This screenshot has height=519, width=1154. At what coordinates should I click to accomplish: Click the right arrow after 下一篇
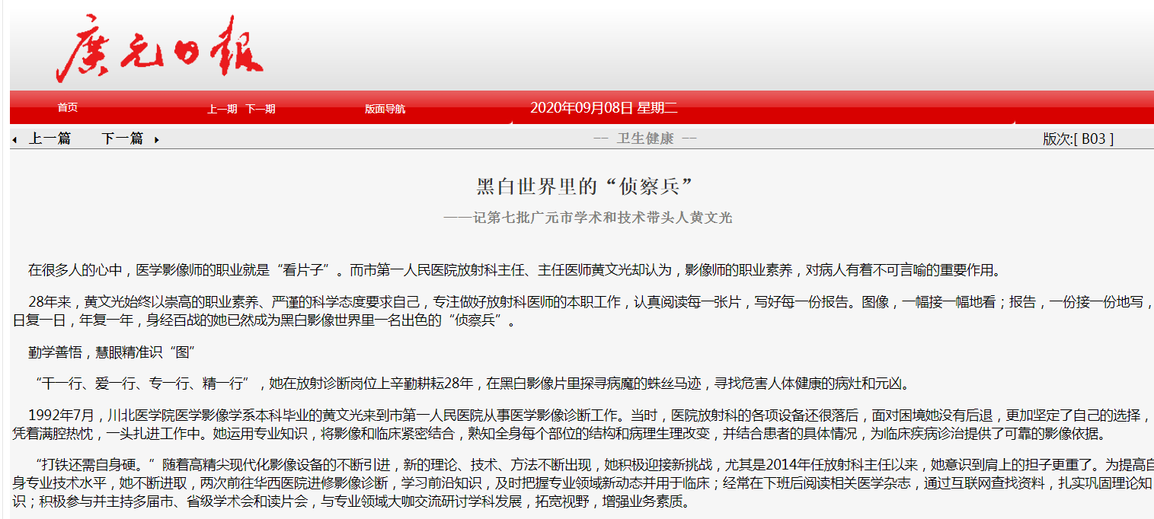(x=157, y=140)
